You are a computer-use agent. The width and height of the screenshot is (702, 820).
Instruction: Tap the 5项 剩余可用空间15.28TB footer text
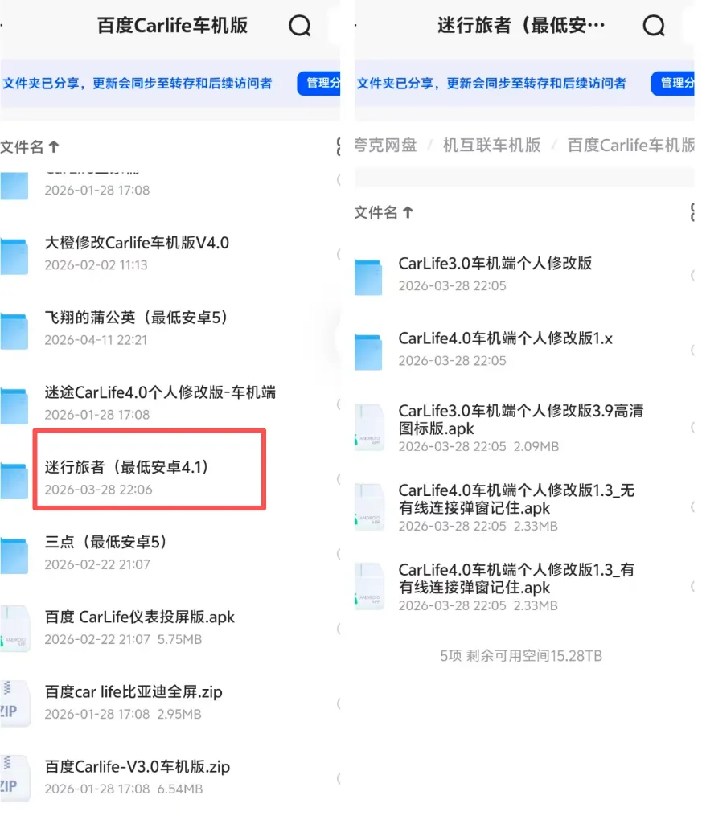pos(521,656)
